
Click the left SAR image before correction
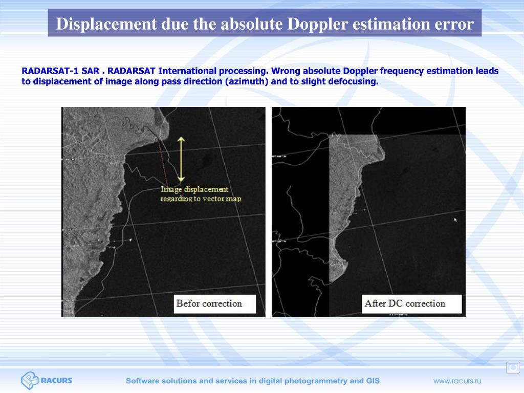point(163,212)
